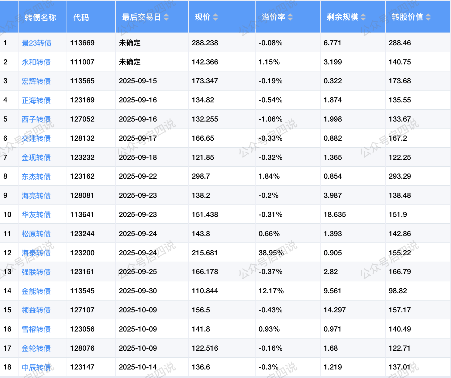This screenshot has width=451, height=378.
Task: Click the 转债名称 column header
Action: 40,17
